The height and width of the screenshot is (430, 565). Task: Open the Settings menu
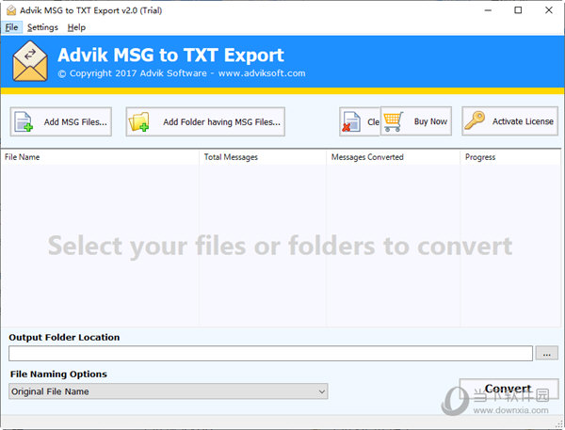coord(42,27)
